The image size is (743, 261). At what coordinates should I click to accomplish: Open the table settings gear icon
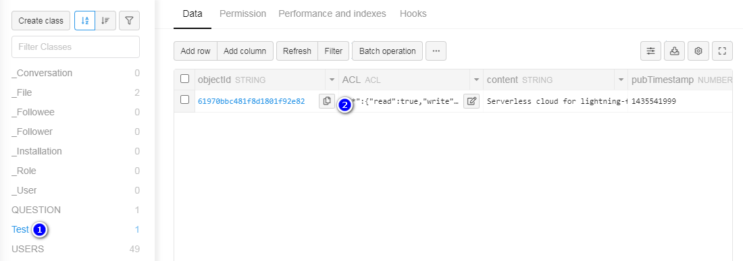pos(698,51)
